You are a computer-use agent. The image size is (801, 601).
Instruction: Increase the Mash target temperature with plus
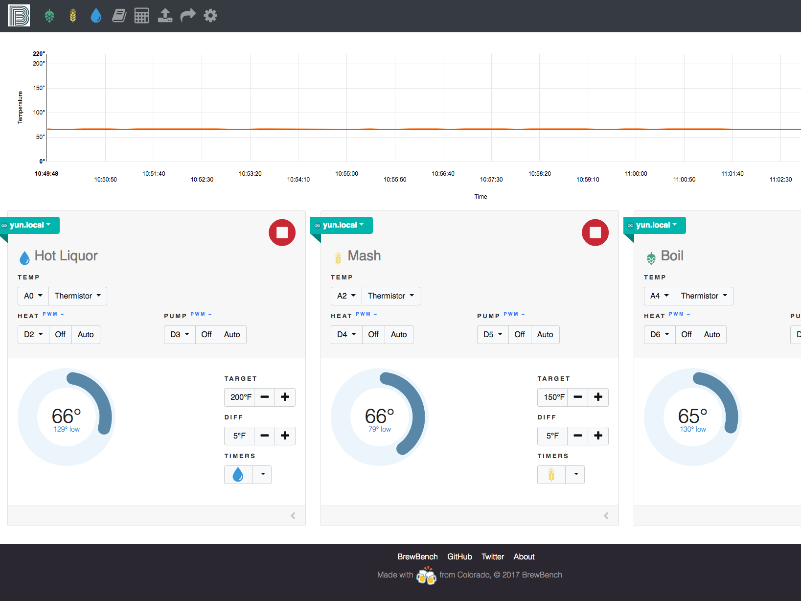[x=598, y=397]
